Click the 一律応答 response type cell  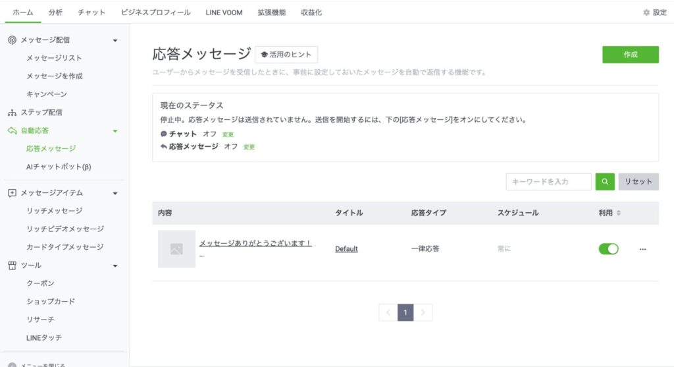point(425,248)
